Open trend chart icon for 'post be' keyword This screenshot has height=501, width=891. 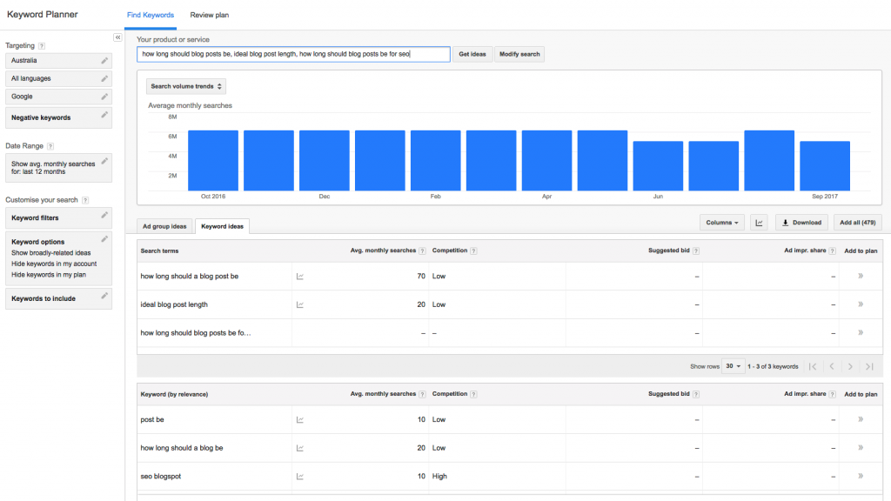click(300, 419)
